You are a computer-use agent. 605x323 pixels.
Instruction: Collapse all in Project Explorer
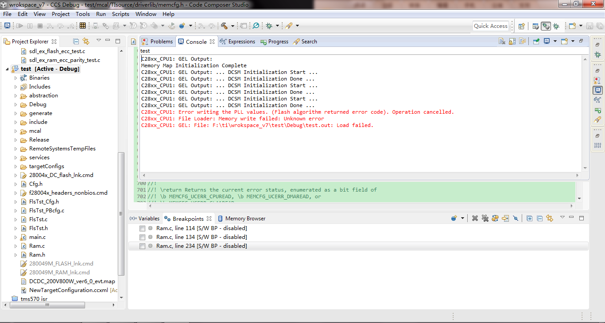pyautogui.click(x=76, y=41)
